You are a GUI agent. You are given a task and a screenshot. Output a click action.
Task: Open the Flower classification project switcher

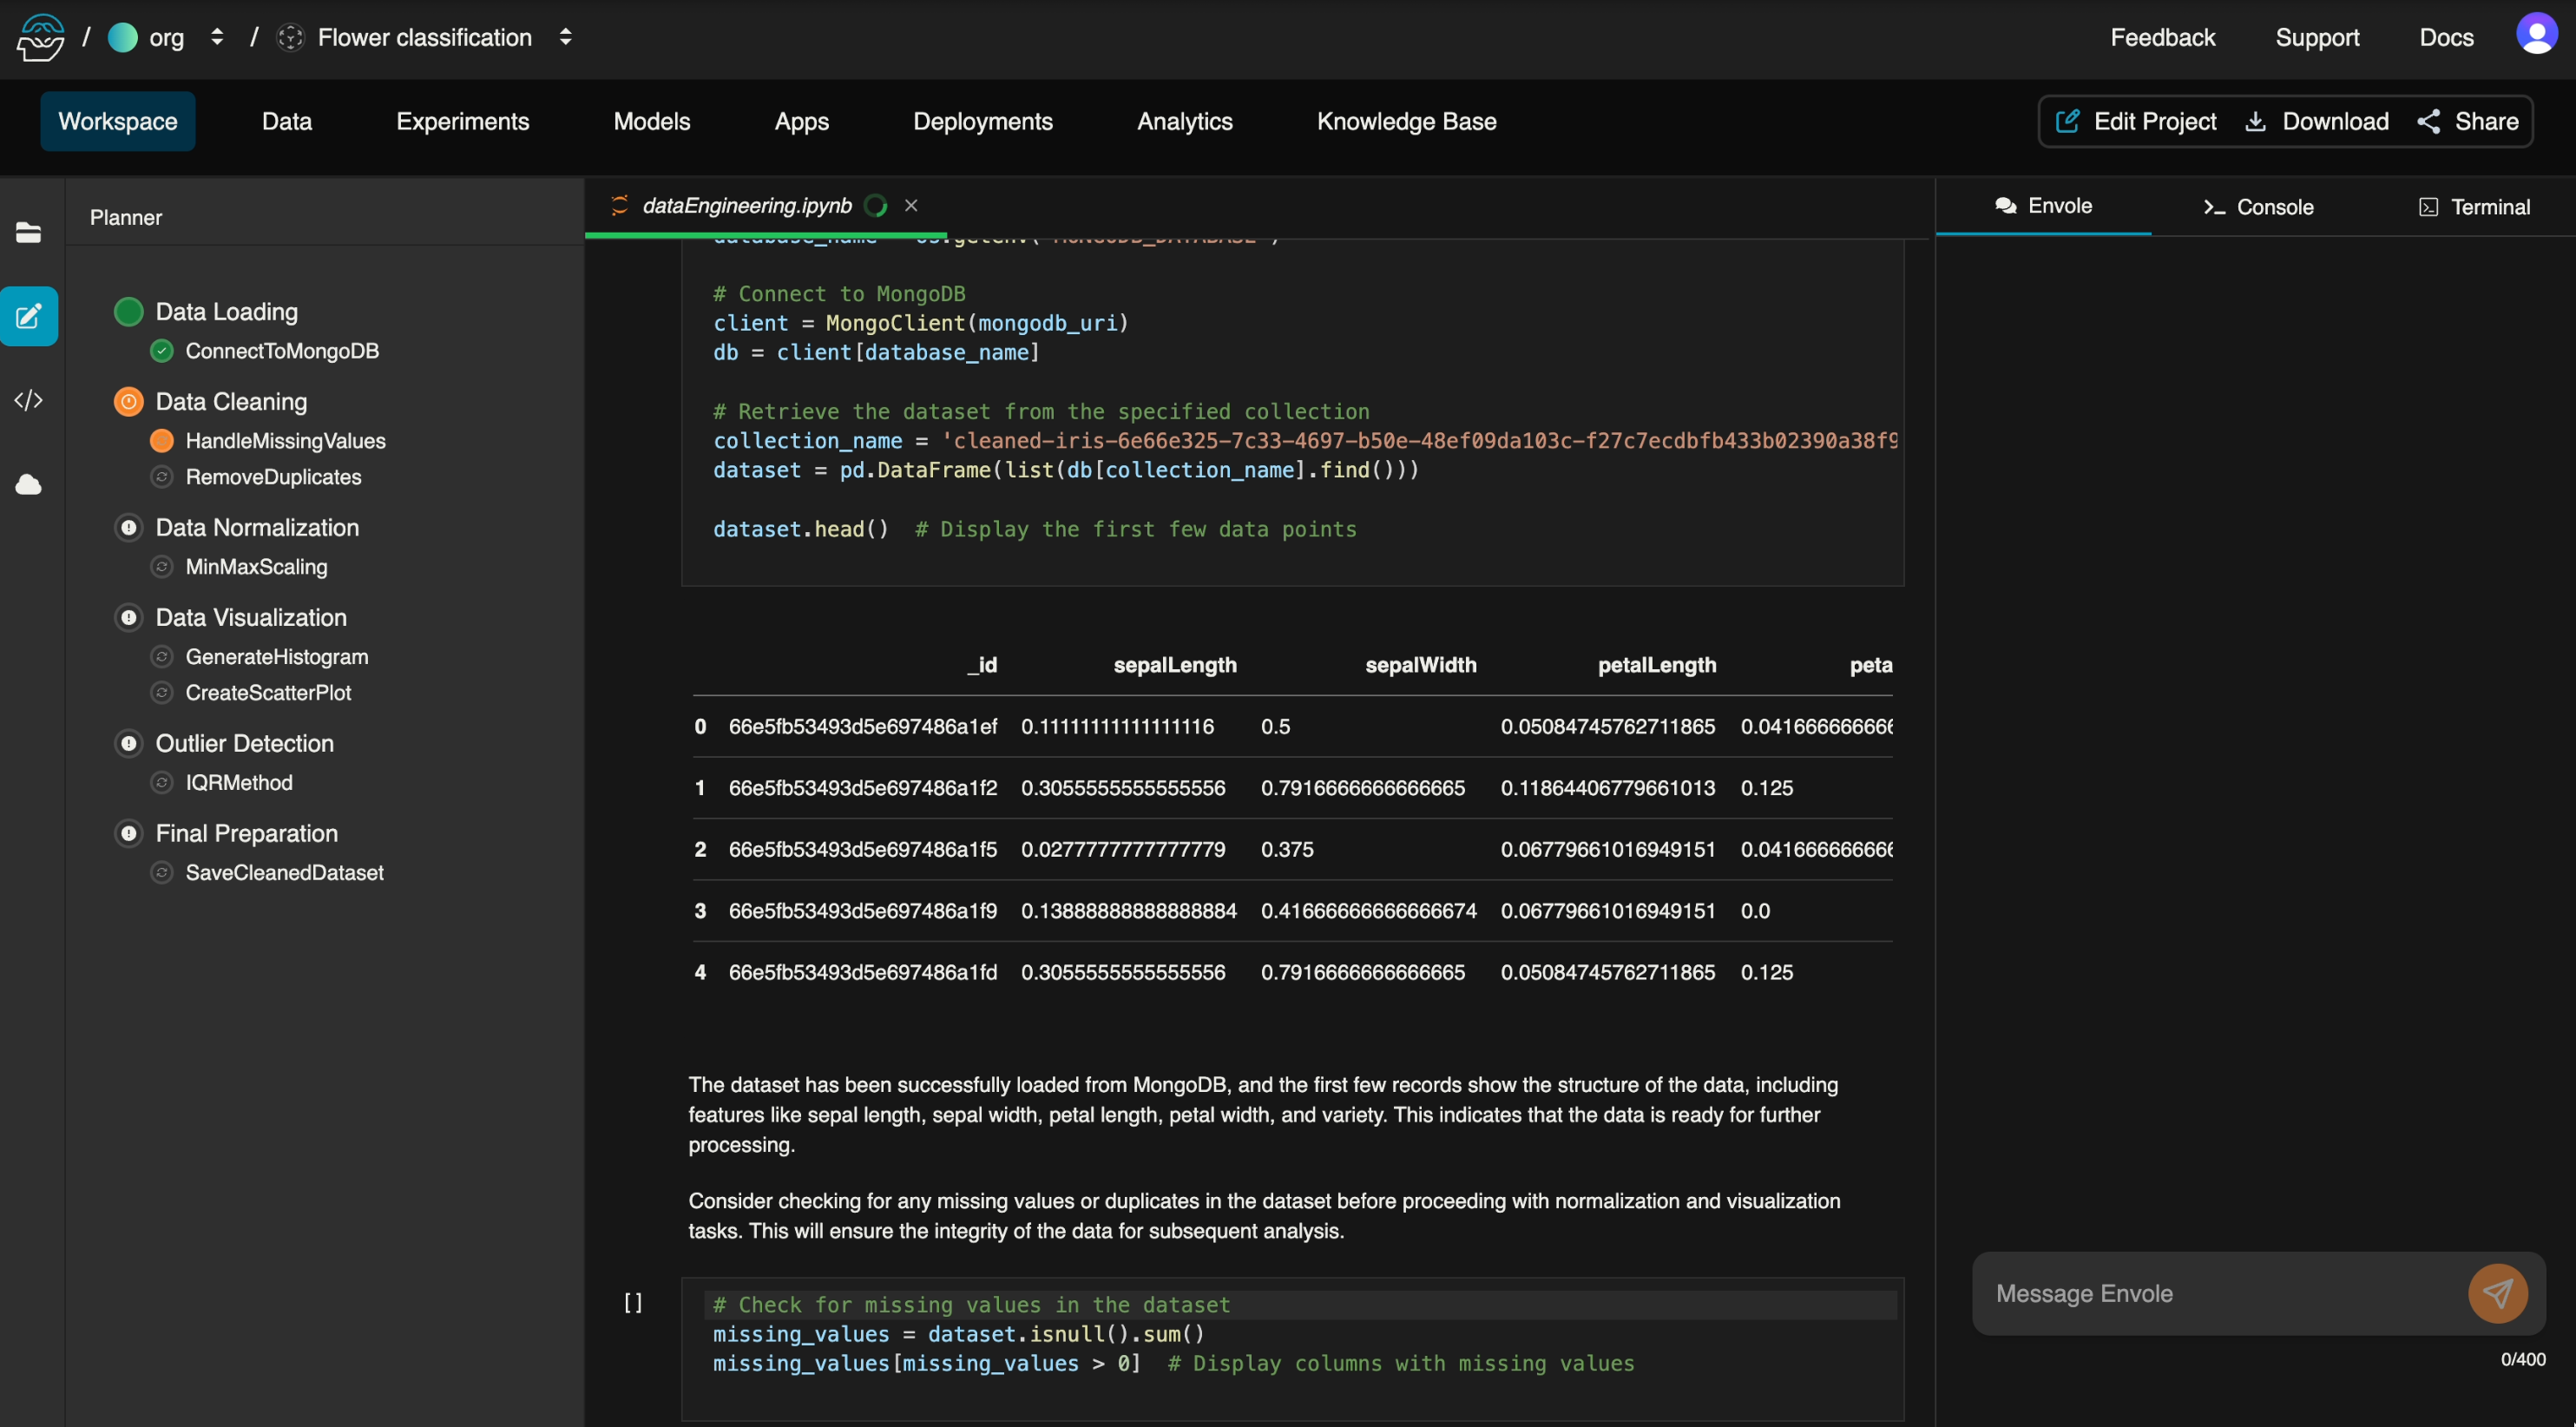[565, 37]
